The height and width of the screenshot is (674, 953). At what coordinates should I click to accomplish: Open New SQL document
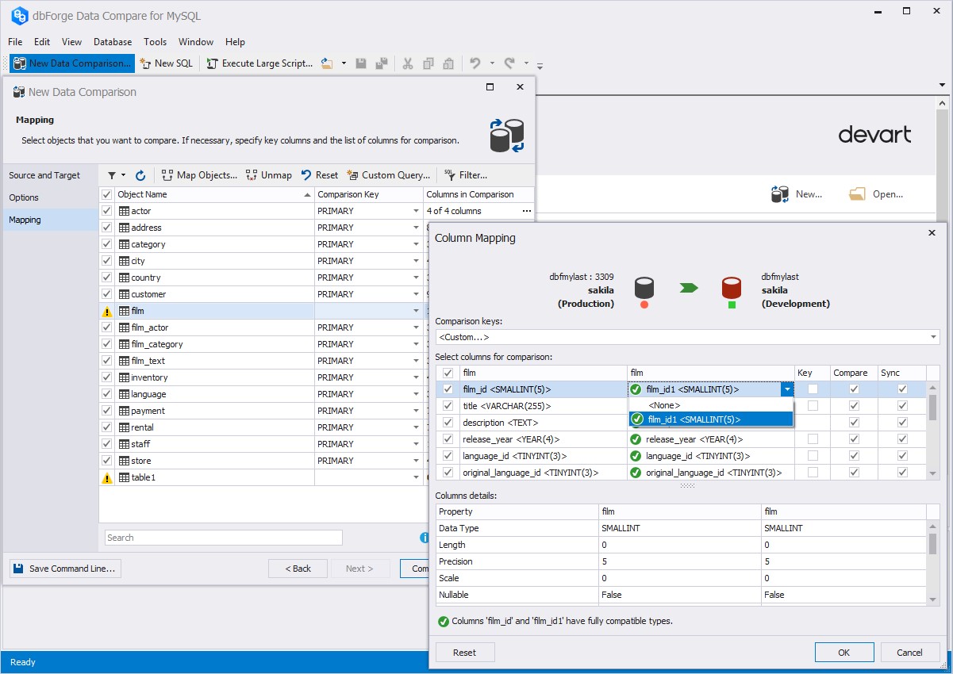[x=166, y=63]
